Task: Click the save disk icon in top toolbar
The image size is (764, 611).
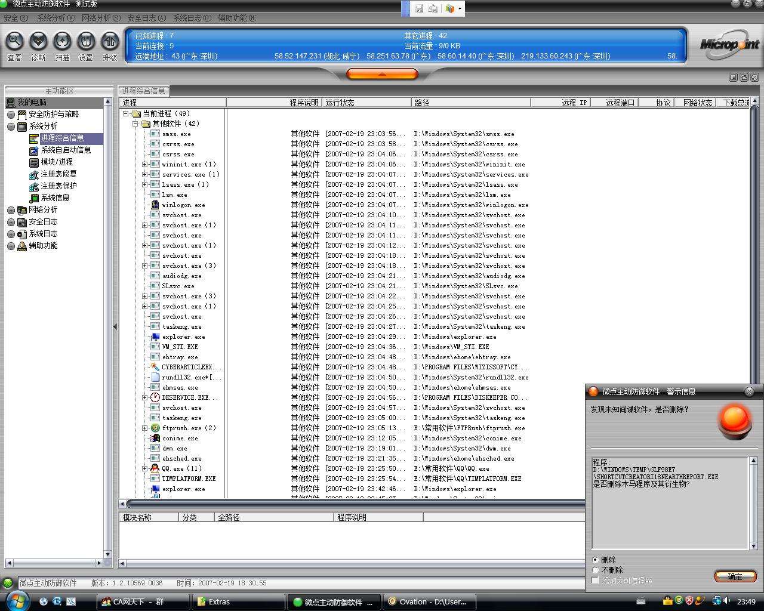Action: pyautogui.click(x=418, y=8)
